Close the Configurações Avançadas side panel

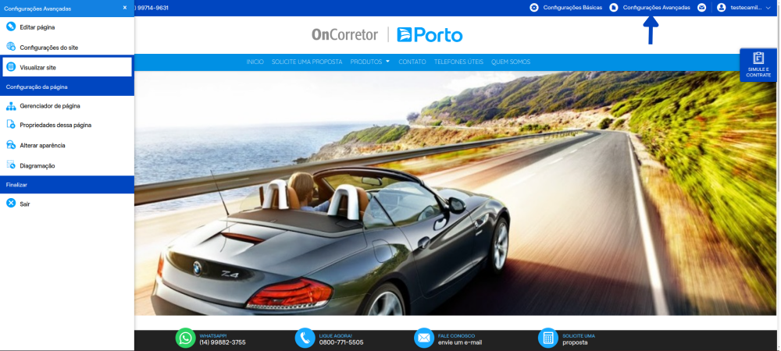[124, 8]
